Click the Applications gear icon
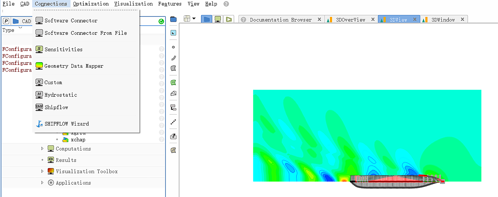Viewport: 498px width, 197px height. click(51, 182)
